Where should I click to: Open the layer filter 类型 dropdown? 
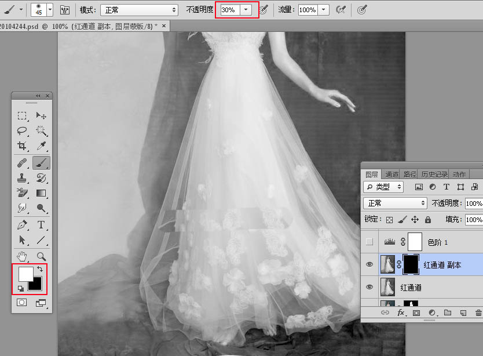click(x=383, y=187)
